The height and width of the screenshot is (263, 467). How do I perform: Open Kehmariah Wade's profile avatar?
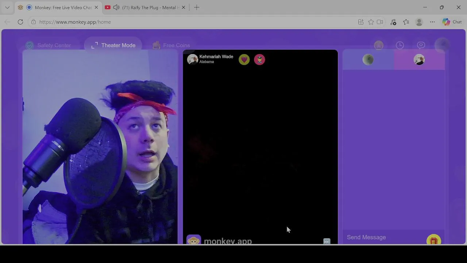[x=192, y=59]
